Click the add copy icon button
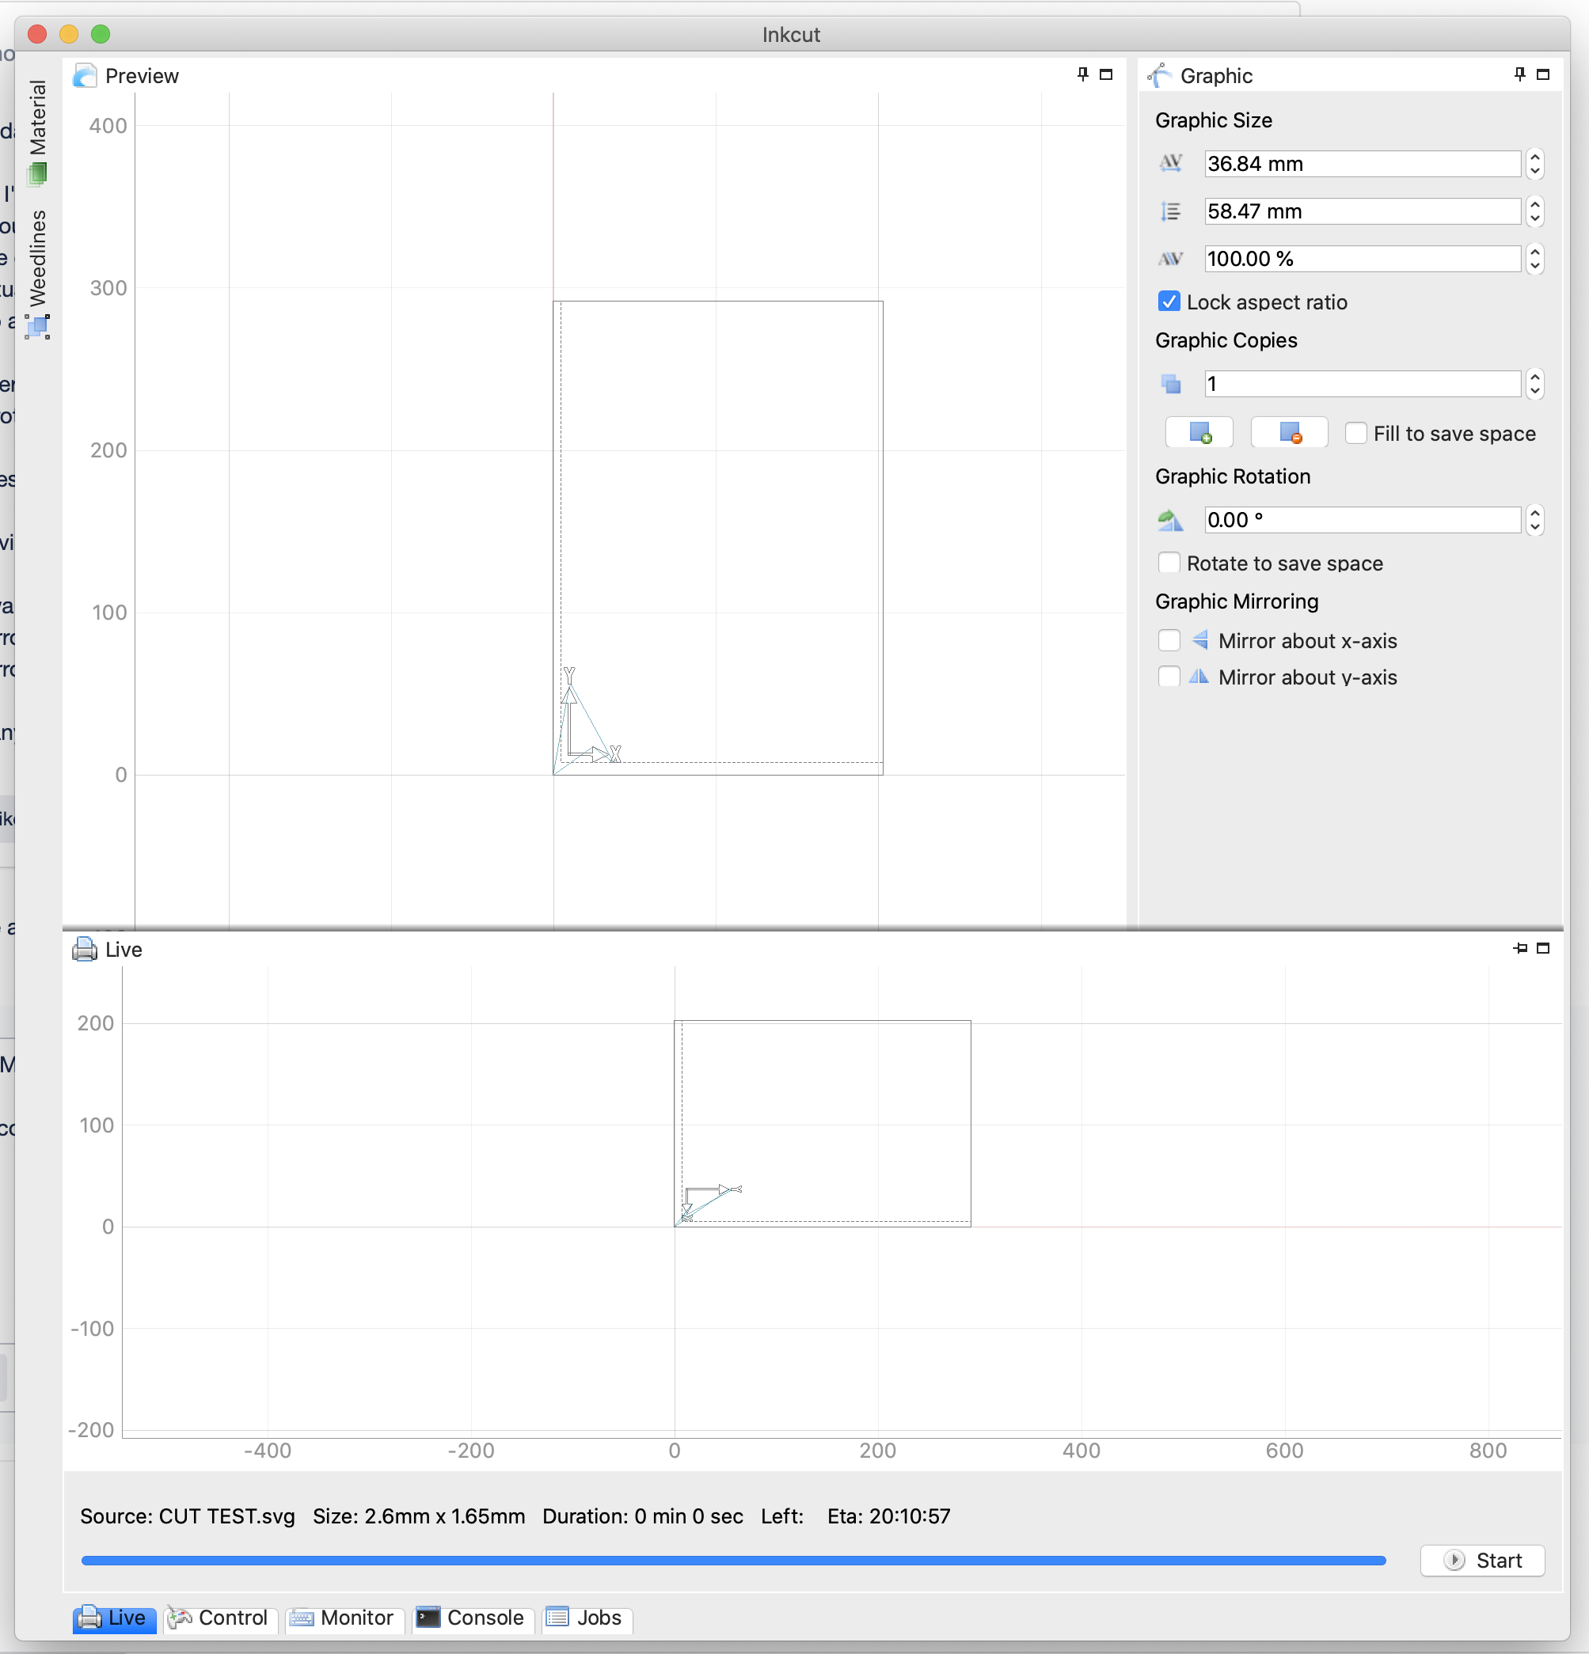Viewport: 1589px width, 1654px height. coord(1199,433)
